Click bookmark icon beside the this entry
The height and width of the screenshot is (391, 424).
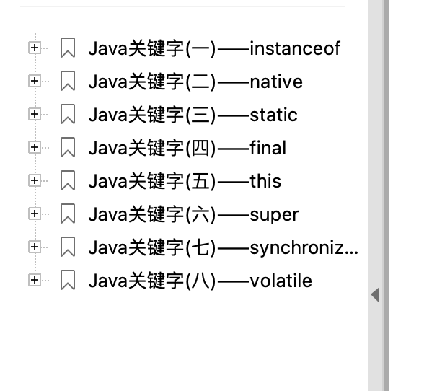(x=68, y=180)
